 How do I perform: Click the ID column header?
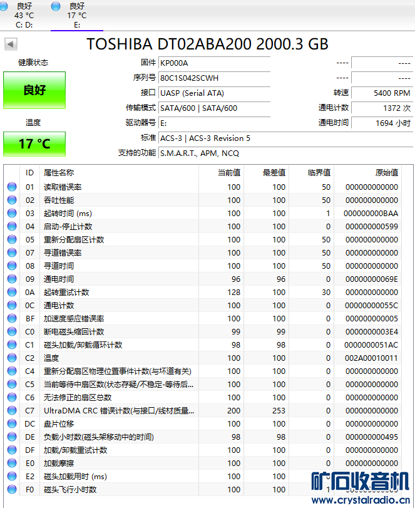(30, 173)
